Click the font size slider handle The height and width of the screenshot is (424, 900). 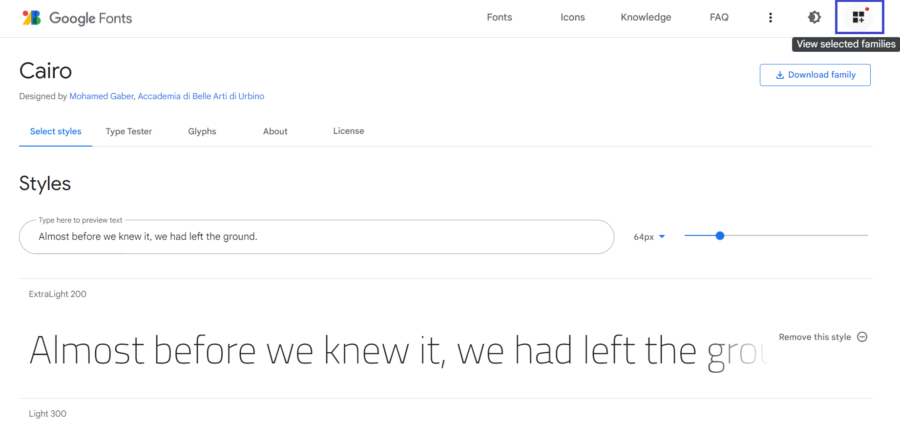click(x=720, y=236)
